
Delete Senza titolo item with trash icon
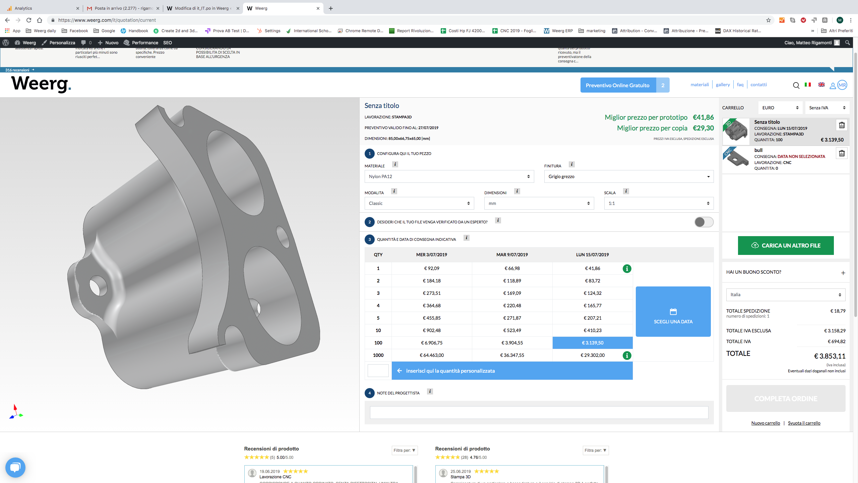842,125
